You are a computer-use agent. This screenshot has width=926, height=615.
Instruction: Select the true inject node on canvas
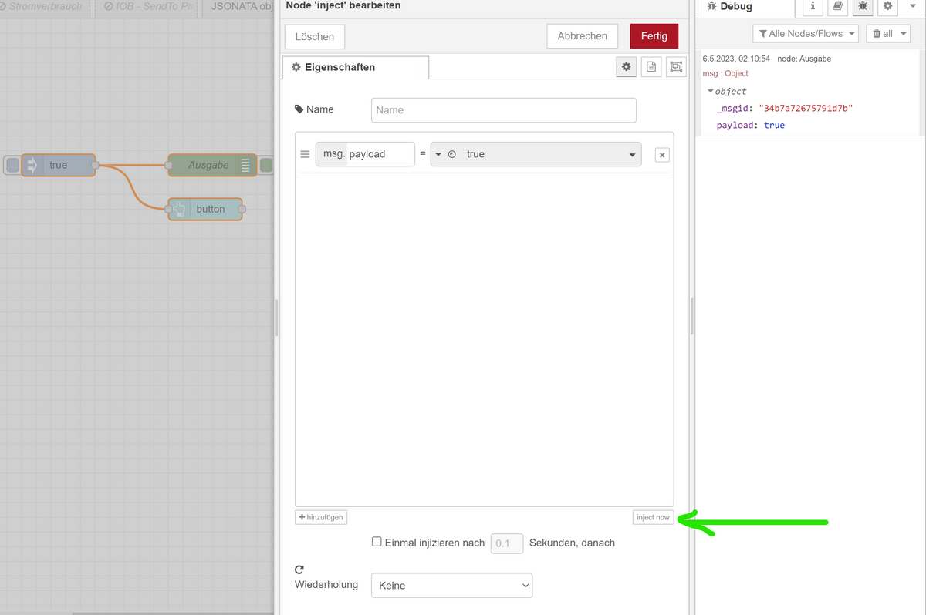(59, 165)
